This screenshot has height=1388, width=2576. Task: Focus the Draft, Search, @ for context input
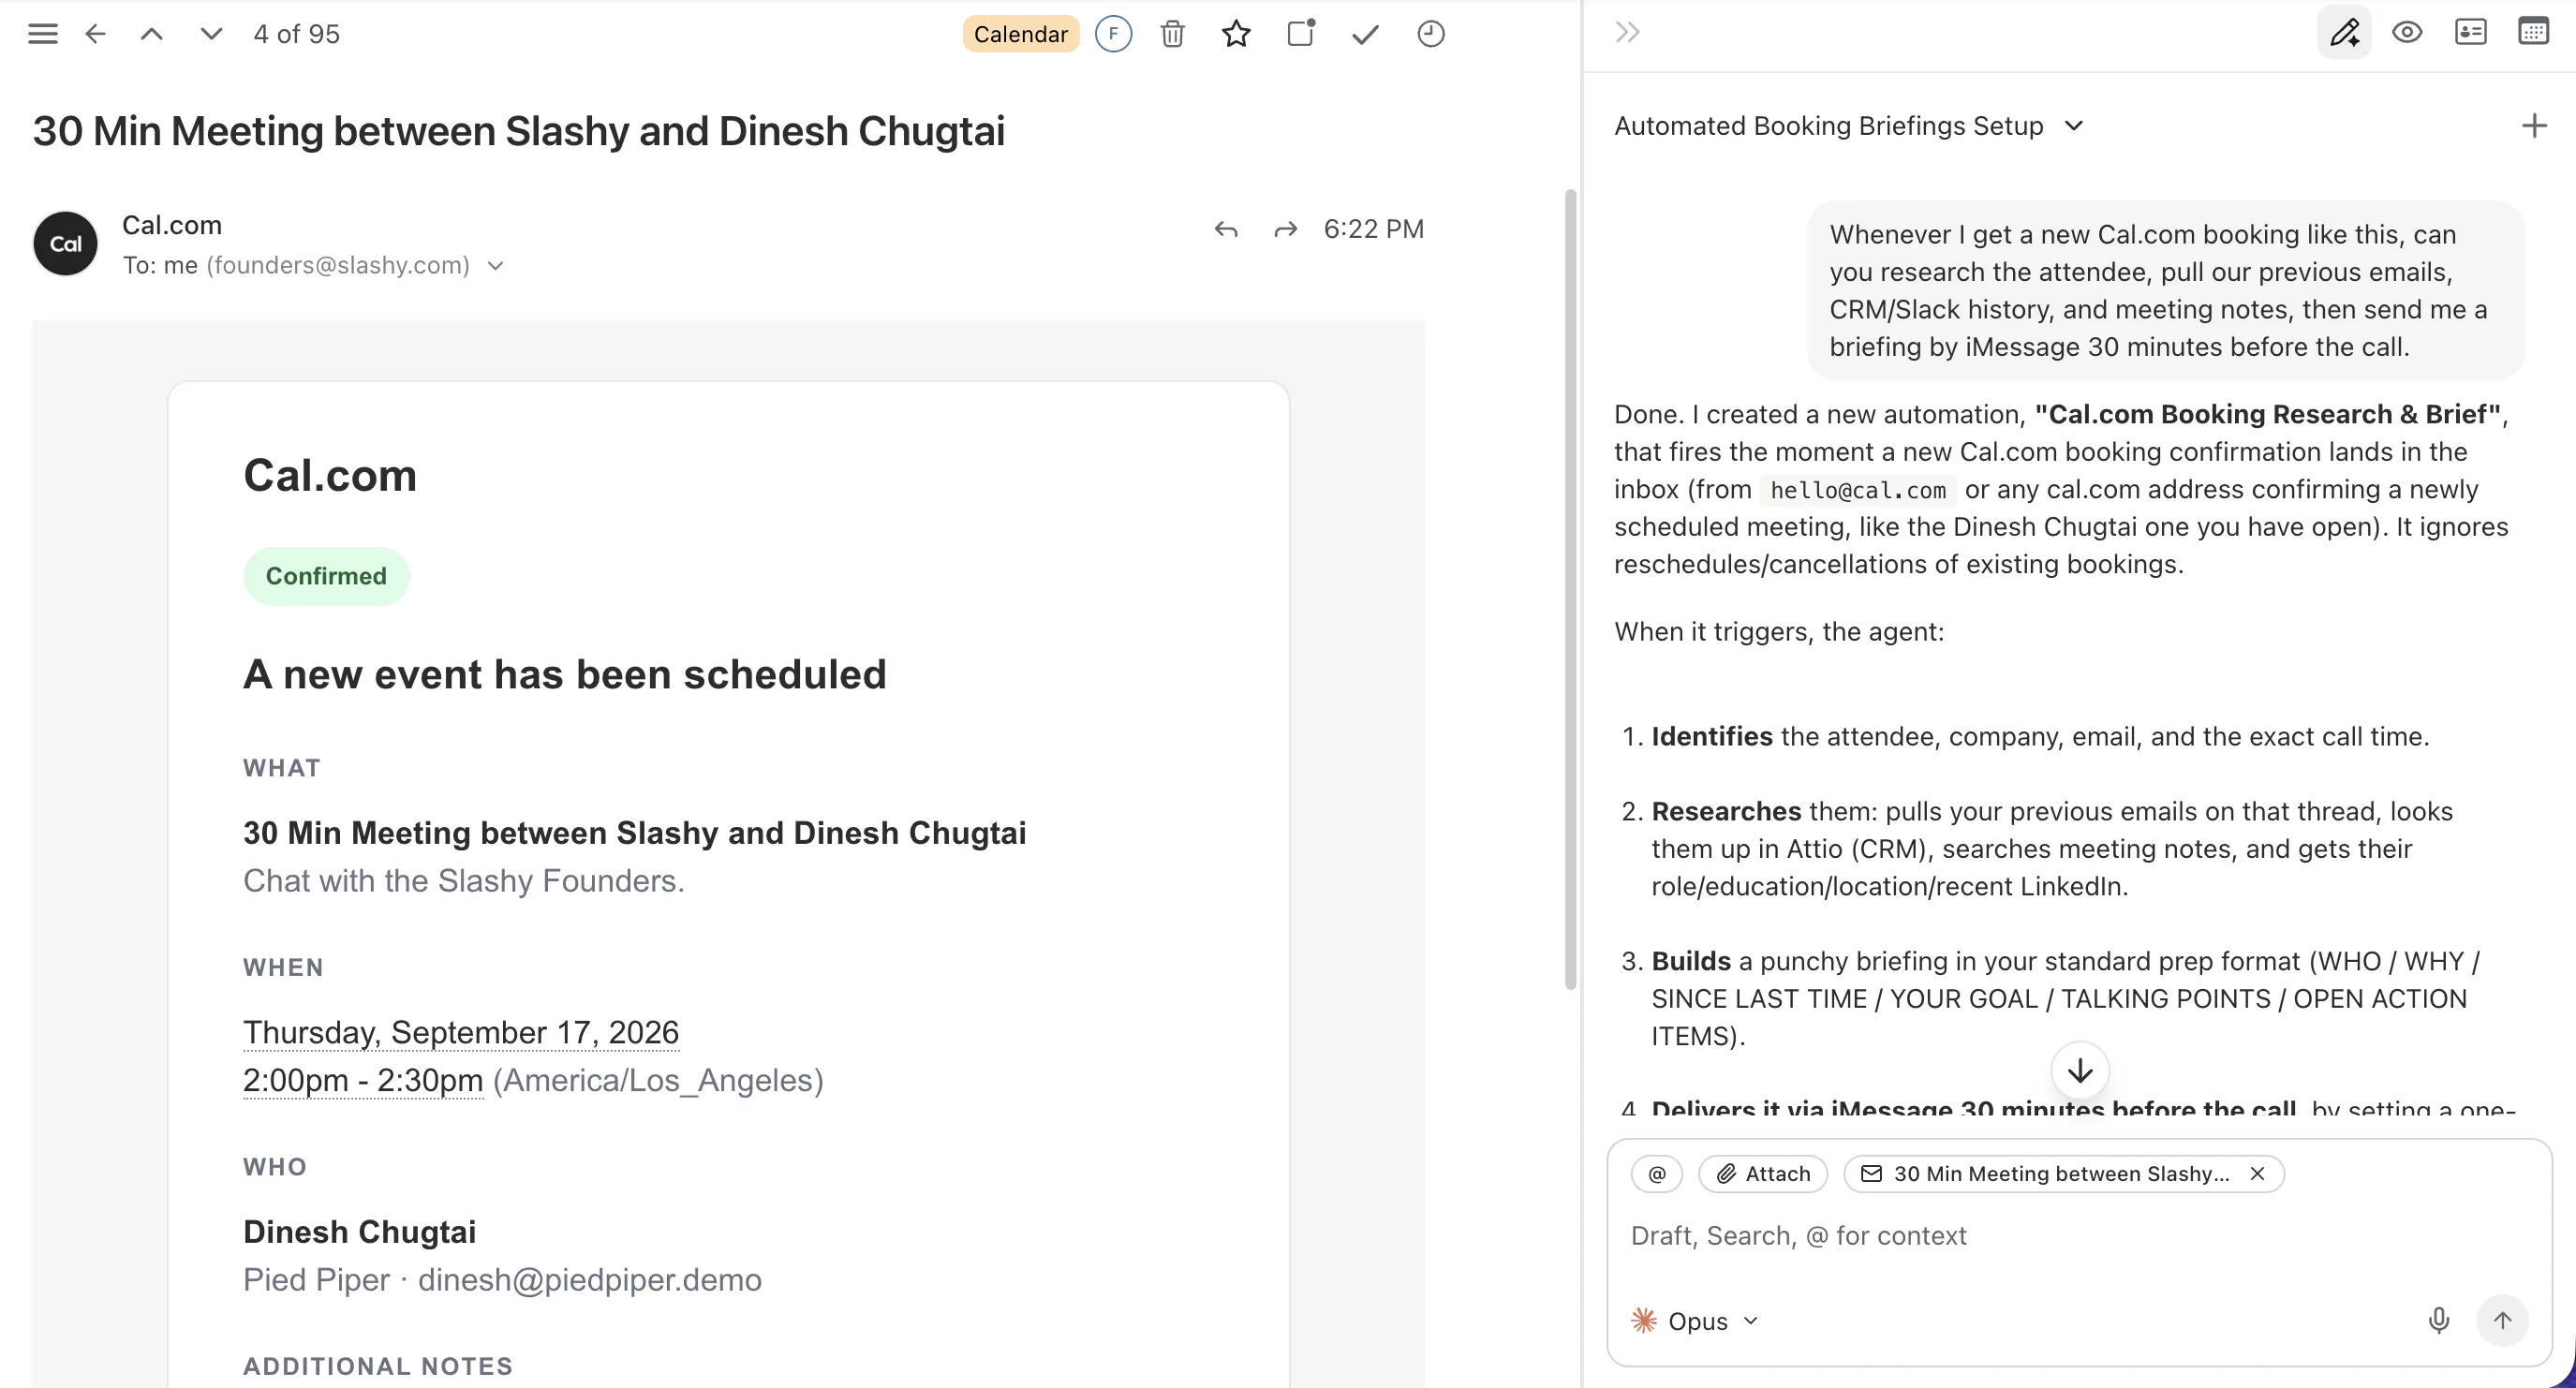click(x=2079, y=1236)
